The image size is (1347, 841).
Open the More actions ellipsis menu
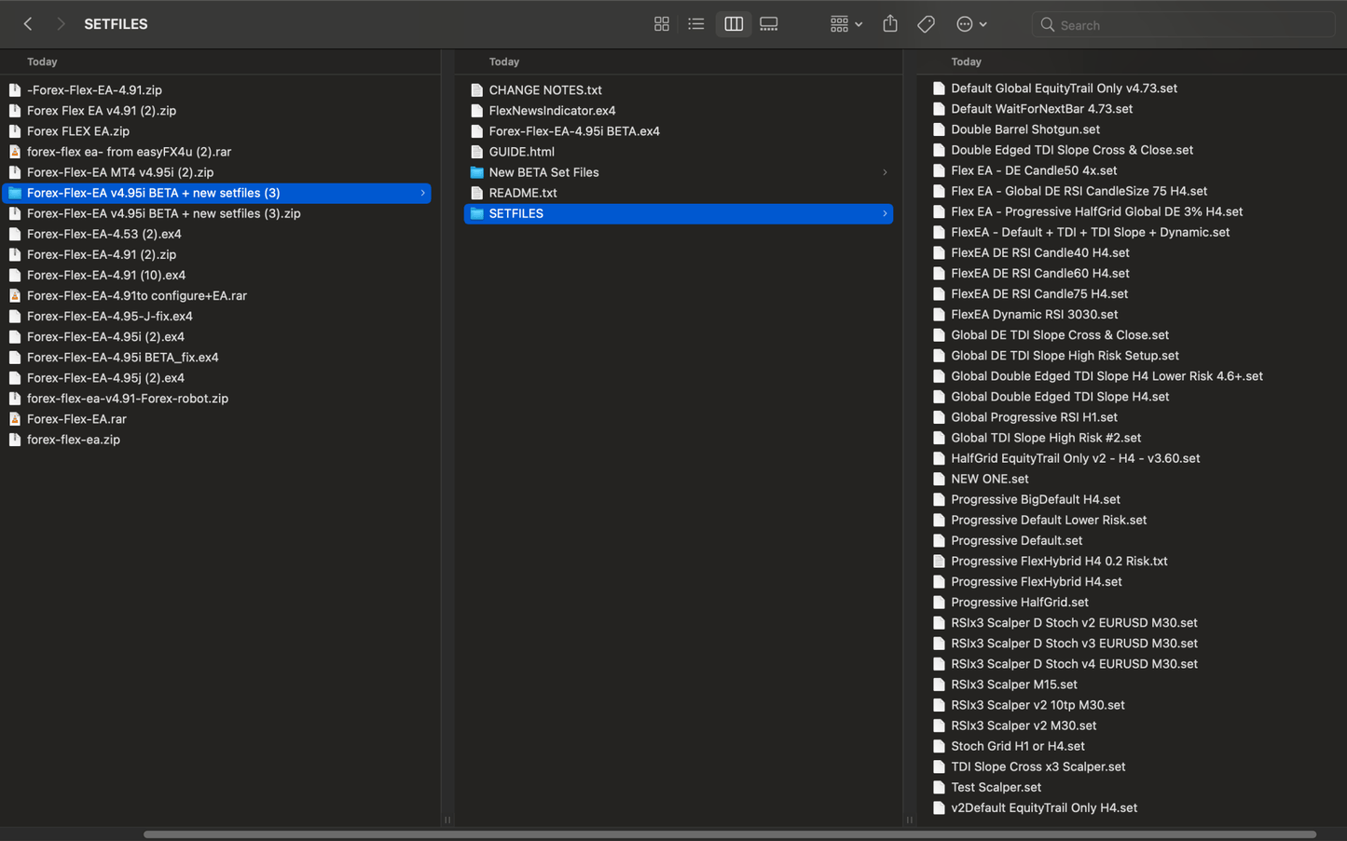point(971,24)
